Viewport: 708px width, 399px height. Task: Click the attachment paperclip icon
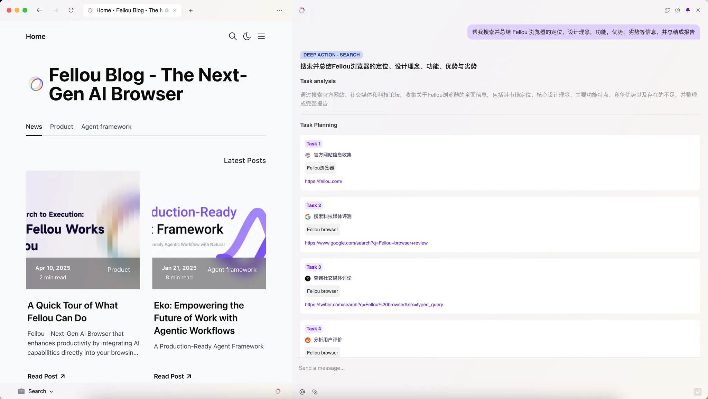[315, 392]
